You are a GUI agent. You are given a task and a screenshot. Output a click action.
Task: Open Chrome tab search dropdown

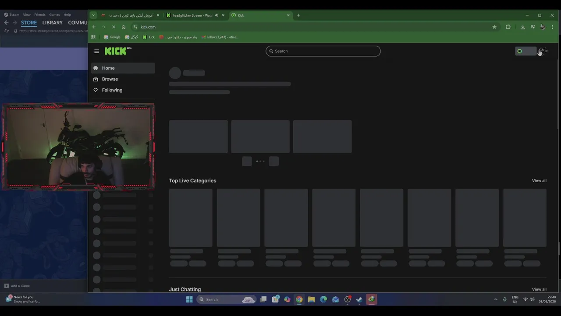(93, 15)
